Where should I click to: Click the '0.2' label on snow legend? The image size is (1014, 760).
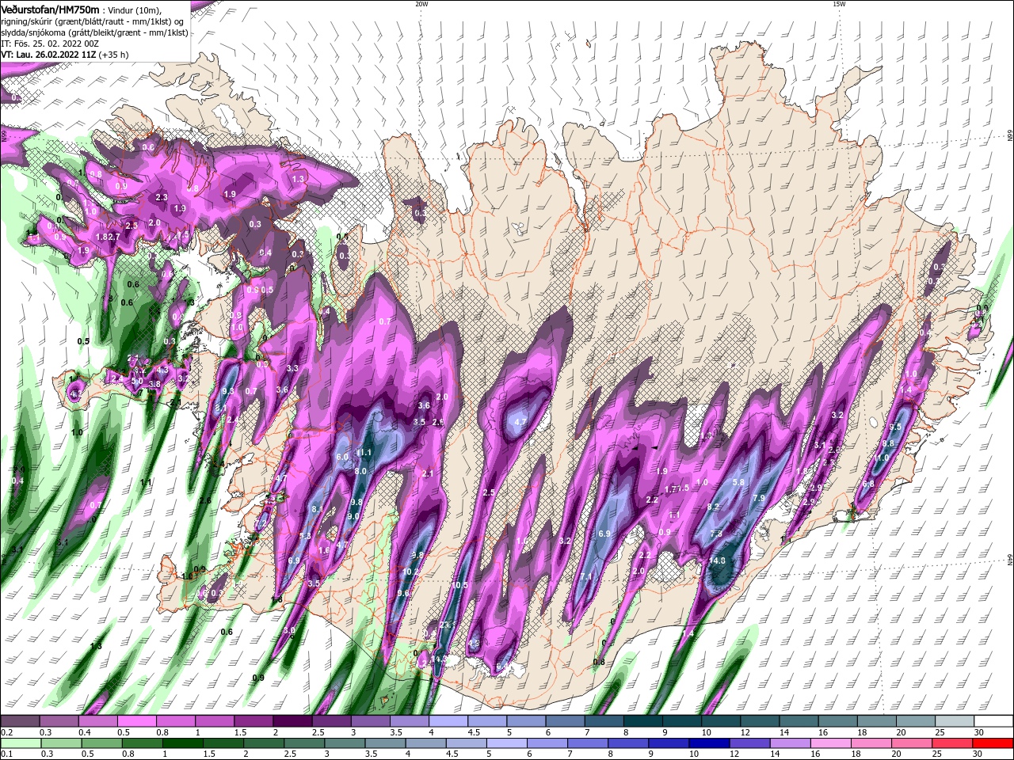[x=6, y=732]
